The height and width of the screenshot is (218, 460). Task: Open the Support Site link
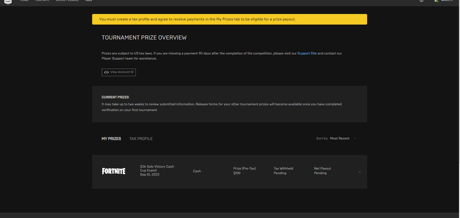click(307, 53)
